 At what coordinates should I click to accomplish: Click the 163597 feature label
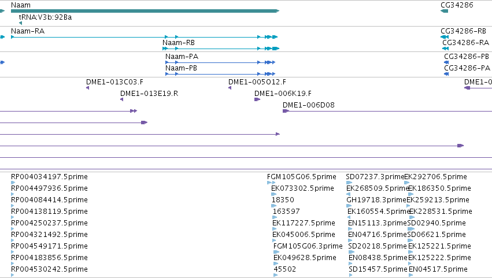pyautogui.click(x=286, y=212)
